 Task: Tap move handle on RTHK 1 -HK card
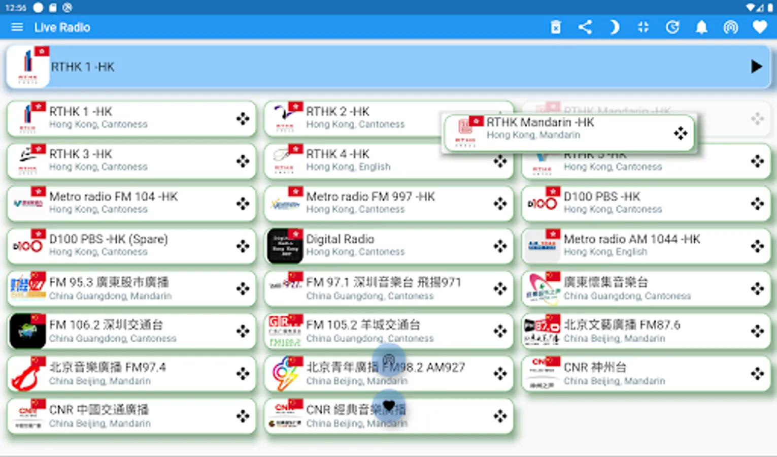point(243,119)
